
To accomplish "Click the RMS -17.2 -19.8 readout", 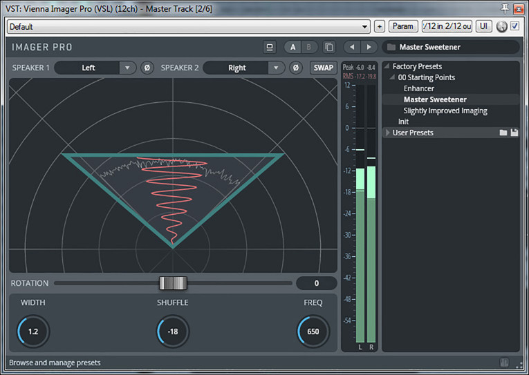I will coord(360,76).
